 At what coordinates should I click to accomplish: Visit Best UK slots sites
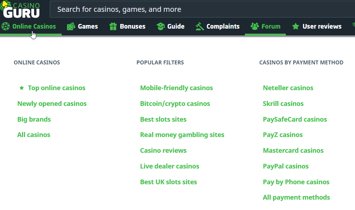point(169,182)
